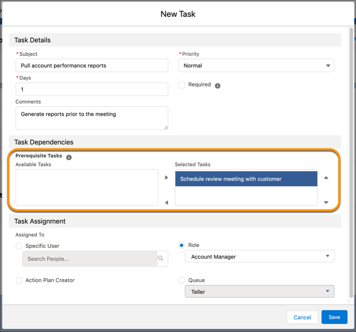356x332 pixels.
Task: Choose the Queue assignment option
Action: point(182,280)
